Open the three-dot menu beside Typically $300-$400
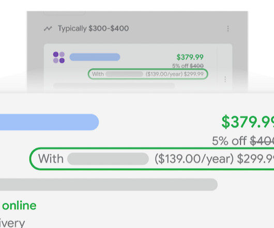Screen dimensions: 274x228 228,28
